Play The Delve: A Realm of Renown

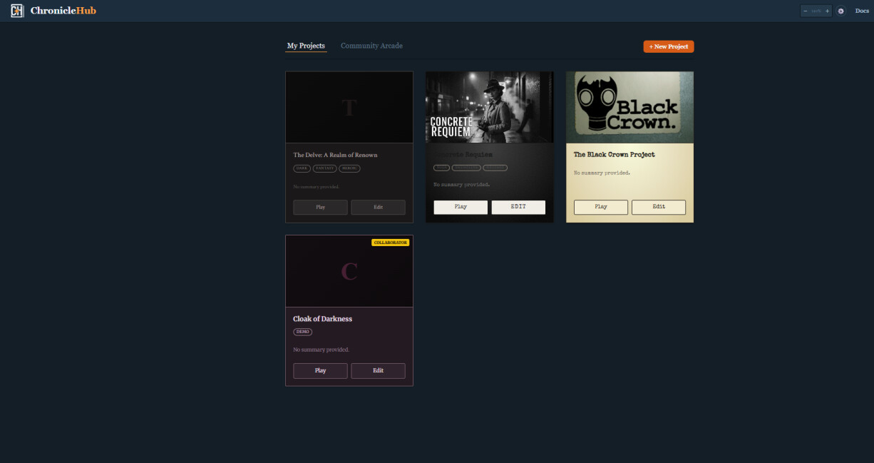[x=320, y=207]
